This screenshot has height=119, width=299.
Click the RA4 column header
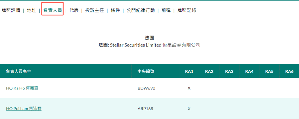tap(249, 71)
